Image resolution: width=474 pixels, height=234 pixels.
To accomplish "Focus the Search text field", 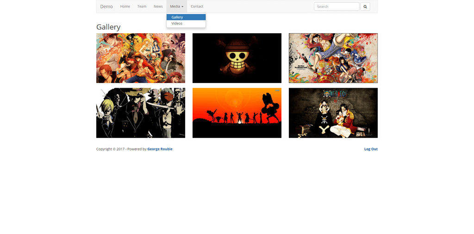I will point(336,6).
